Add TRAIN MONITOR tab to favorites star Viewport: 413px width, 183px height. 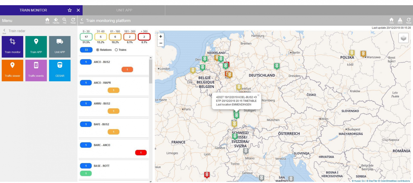pyautogui.click(x=70, y=10)
